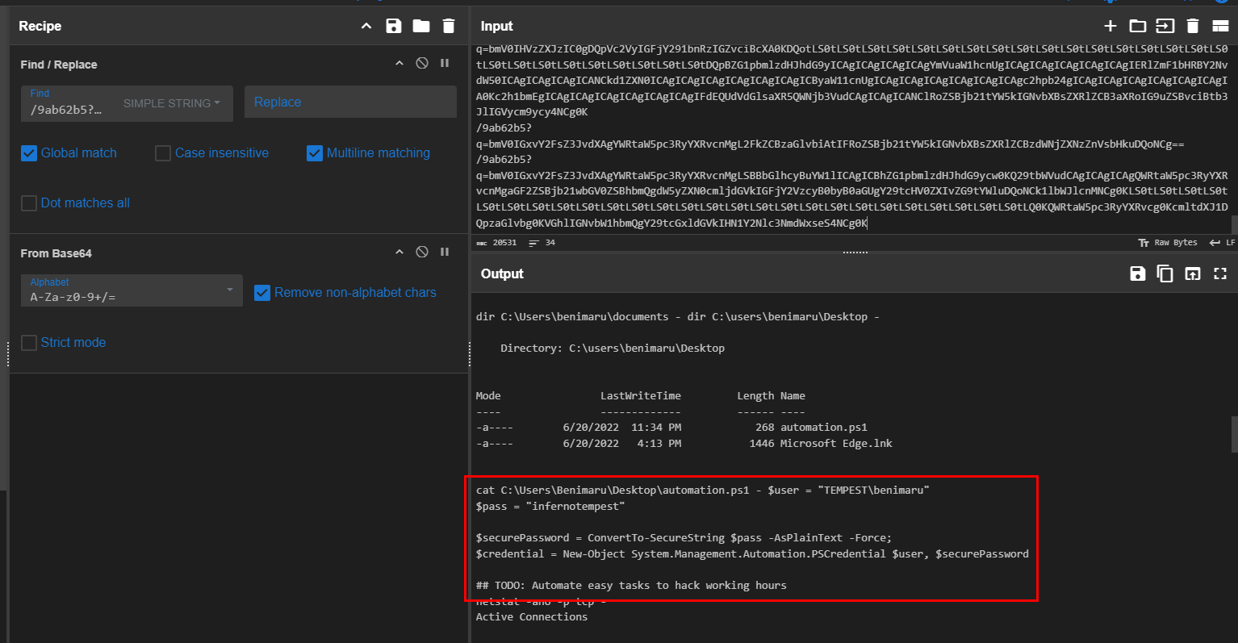This screenshot has height=643, width=1238.
Task: Enable Strict mode checkbox
Action: 29,343
